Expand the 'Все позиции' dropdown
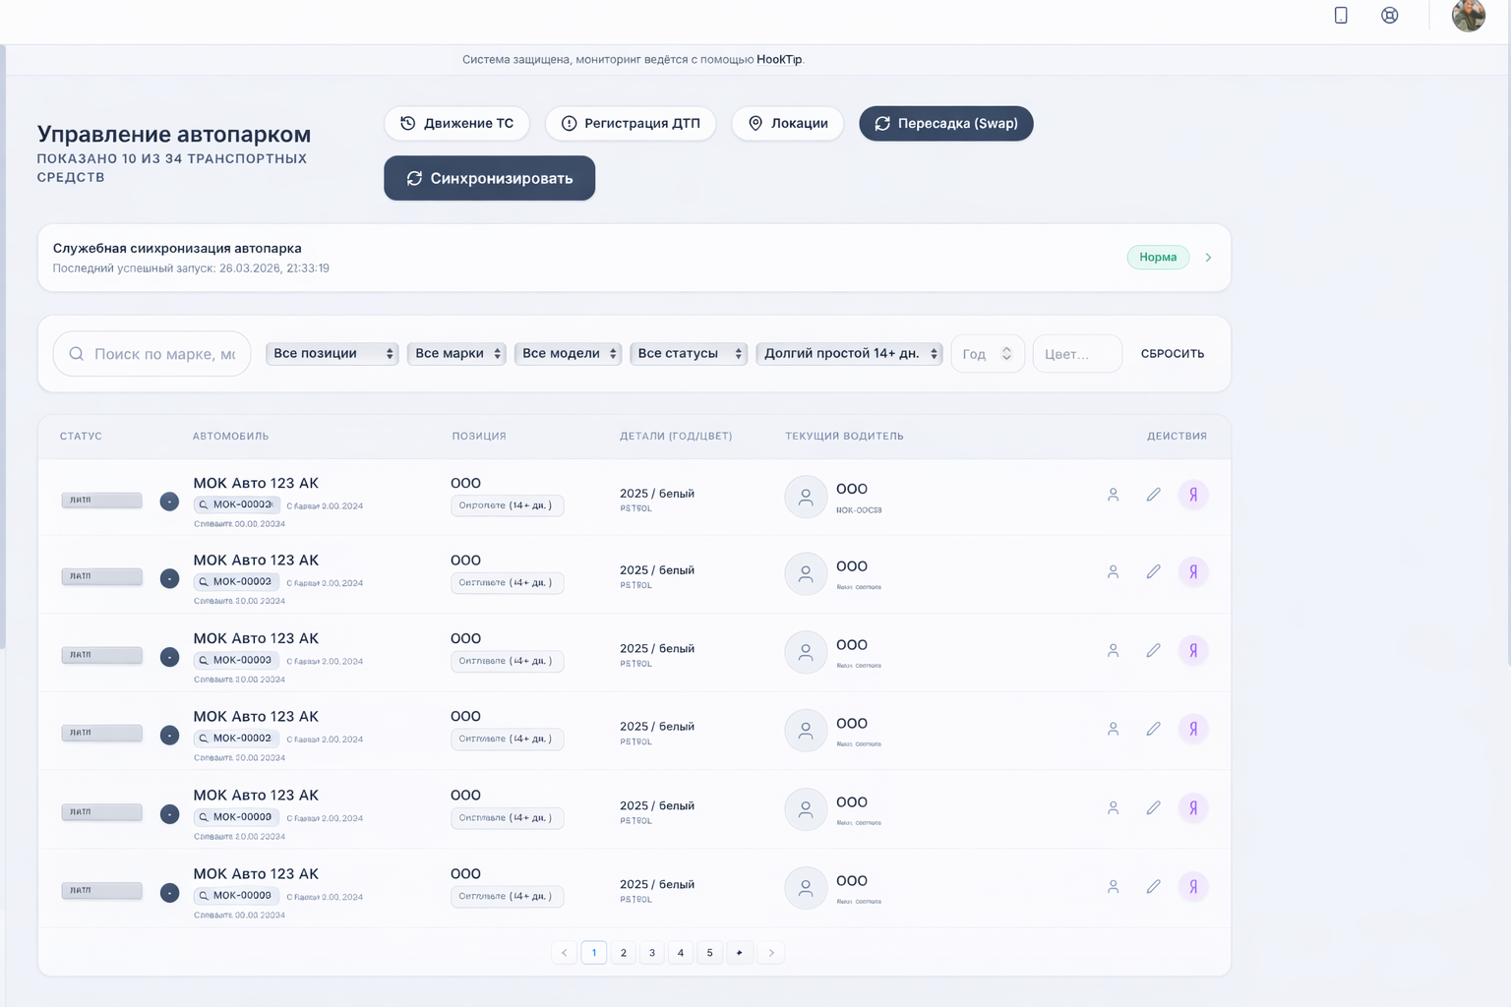This screenshot has height=1007, width=1511. coord(332,354)
